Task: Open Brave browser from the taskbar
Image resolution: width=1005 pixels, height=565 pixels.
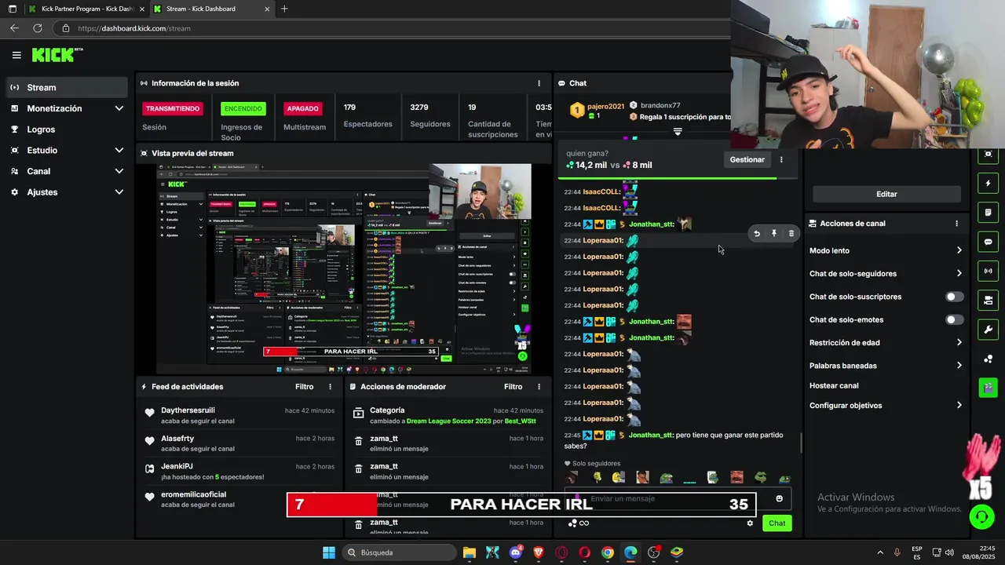Action: click(538, 552)
